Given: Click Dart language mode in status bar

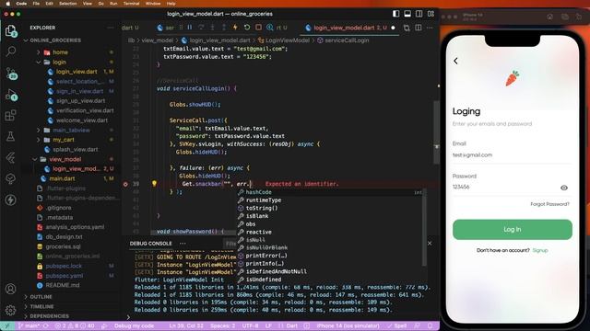Looking at the screenshot, I should click(x=291, y=325).
